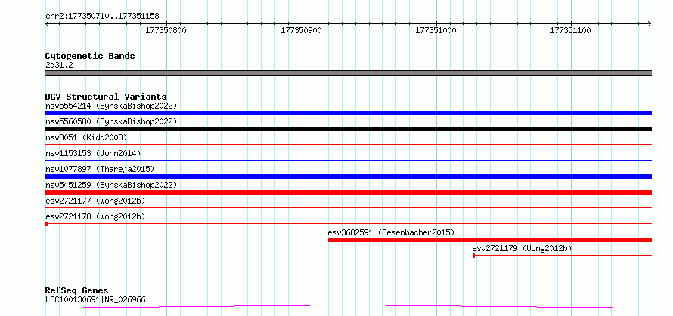Screen dimensions: 673x316
Task: Click the gray 2q31.2 cytogenetic band bar
Action: 348,73
